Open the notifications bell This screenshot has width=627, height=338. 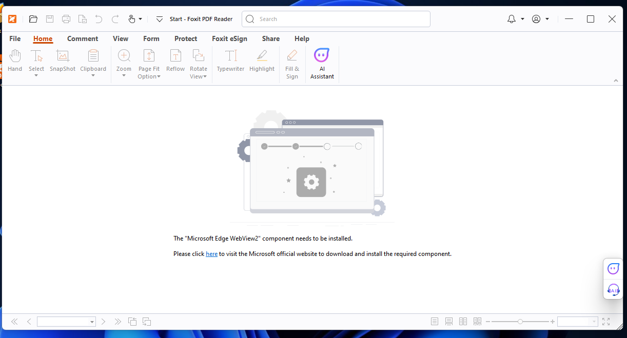tap(512, 19)
